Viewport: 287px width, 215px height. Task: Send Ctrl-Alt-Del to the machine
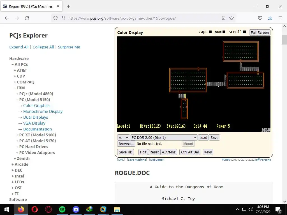coord(190,152)
